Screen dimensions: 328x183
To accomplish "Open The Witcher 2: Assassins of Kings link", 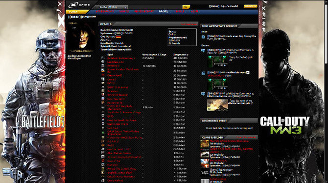I will tap(124, 112).
